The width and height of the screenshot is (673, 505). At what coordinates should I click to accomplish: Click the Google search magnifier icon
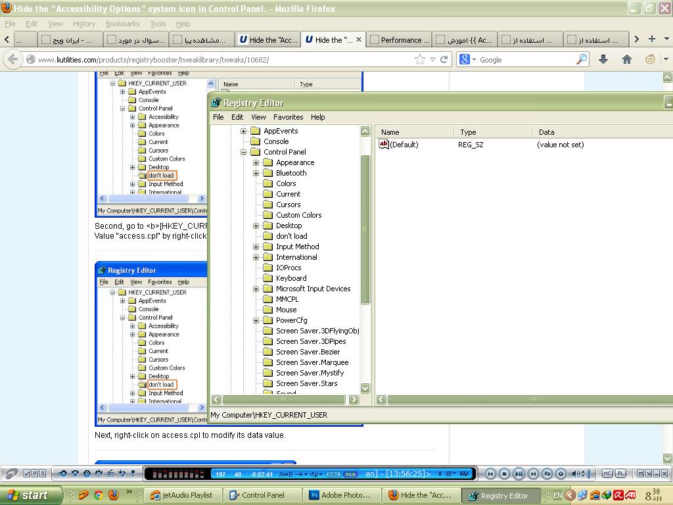pos(582,59)
